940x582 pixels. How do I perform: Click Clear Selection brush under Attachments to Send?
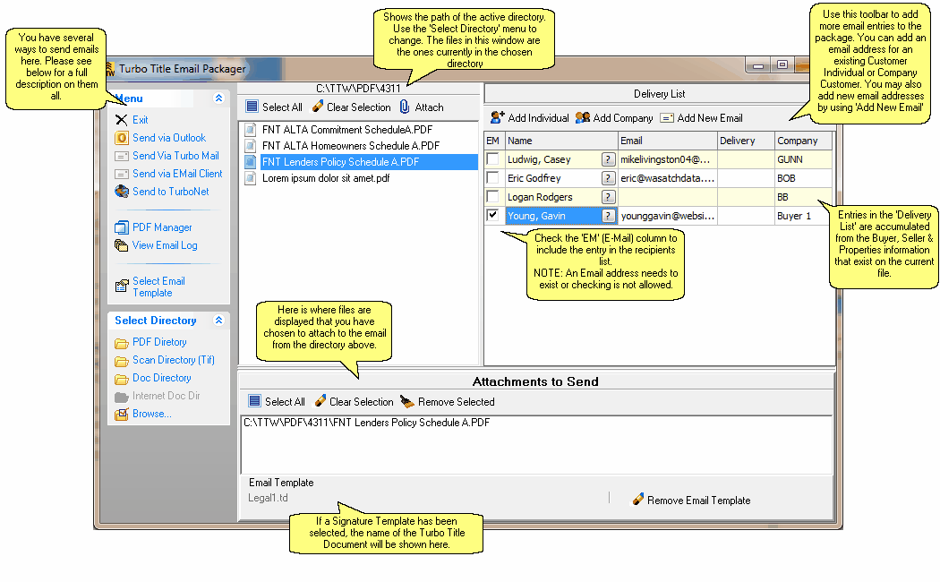[320, 400]
